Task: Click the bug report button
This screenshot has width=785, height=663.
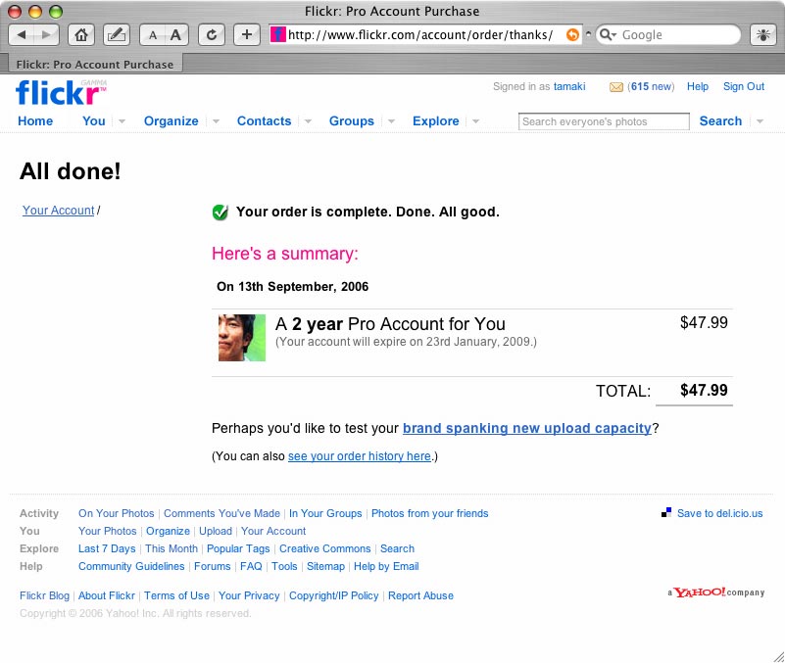Action: pyautogui.click(x=762, y=34)
